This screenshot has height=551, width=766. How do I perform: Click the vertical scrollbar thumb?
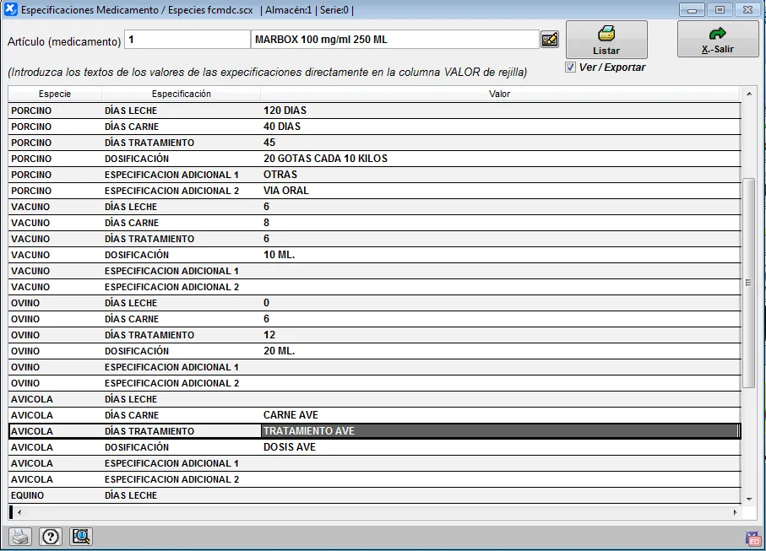[748, 283]
